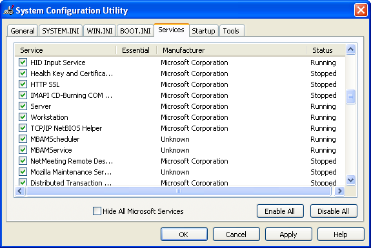Switch to the General tab
This screenshot has height=248, width=371.
pyautogui.click(x=23, y=31)
